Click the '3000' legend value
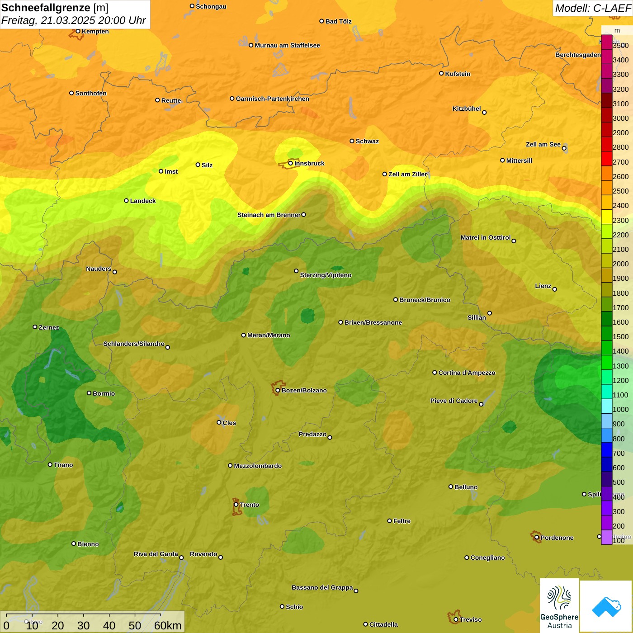Screen dimensions: 633x633 620,118
